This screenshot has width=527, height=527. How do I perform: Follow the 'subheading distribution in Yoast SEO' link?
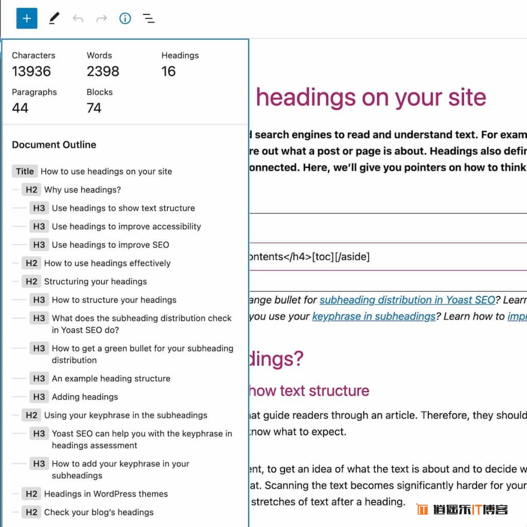(407, 300)
